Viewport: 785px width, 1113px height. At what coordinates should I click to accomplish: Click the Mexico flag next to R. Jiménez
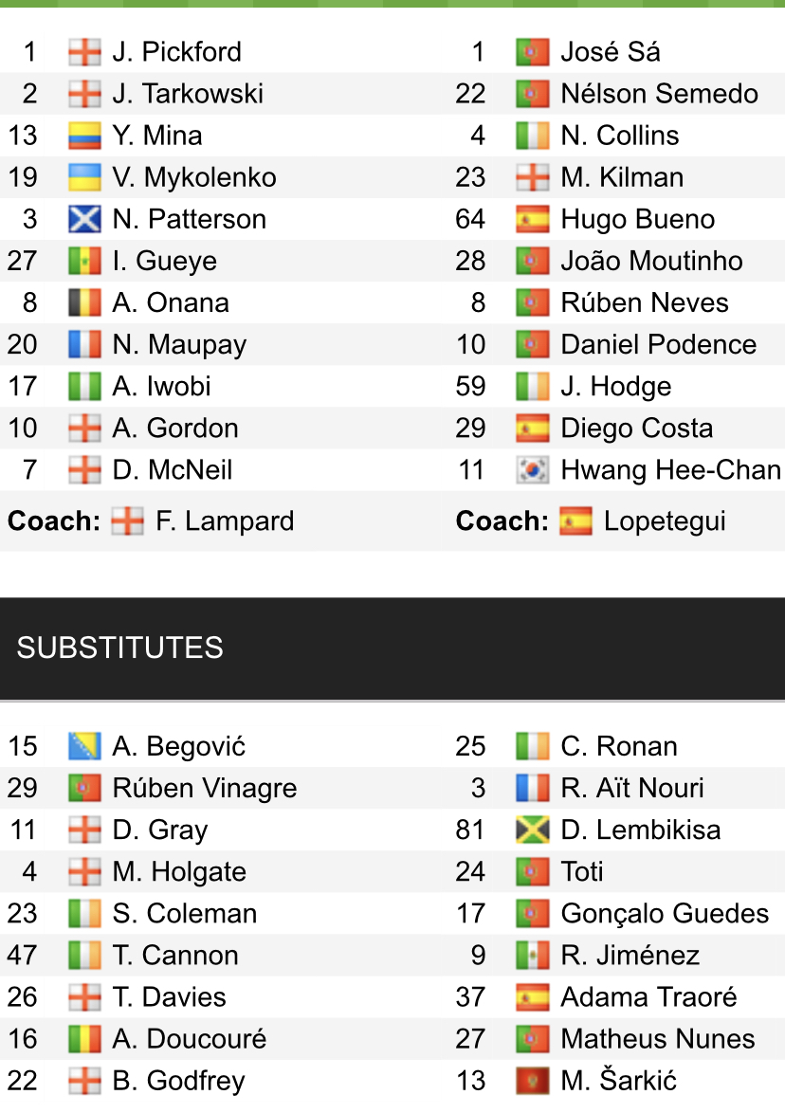click(533, 955)
